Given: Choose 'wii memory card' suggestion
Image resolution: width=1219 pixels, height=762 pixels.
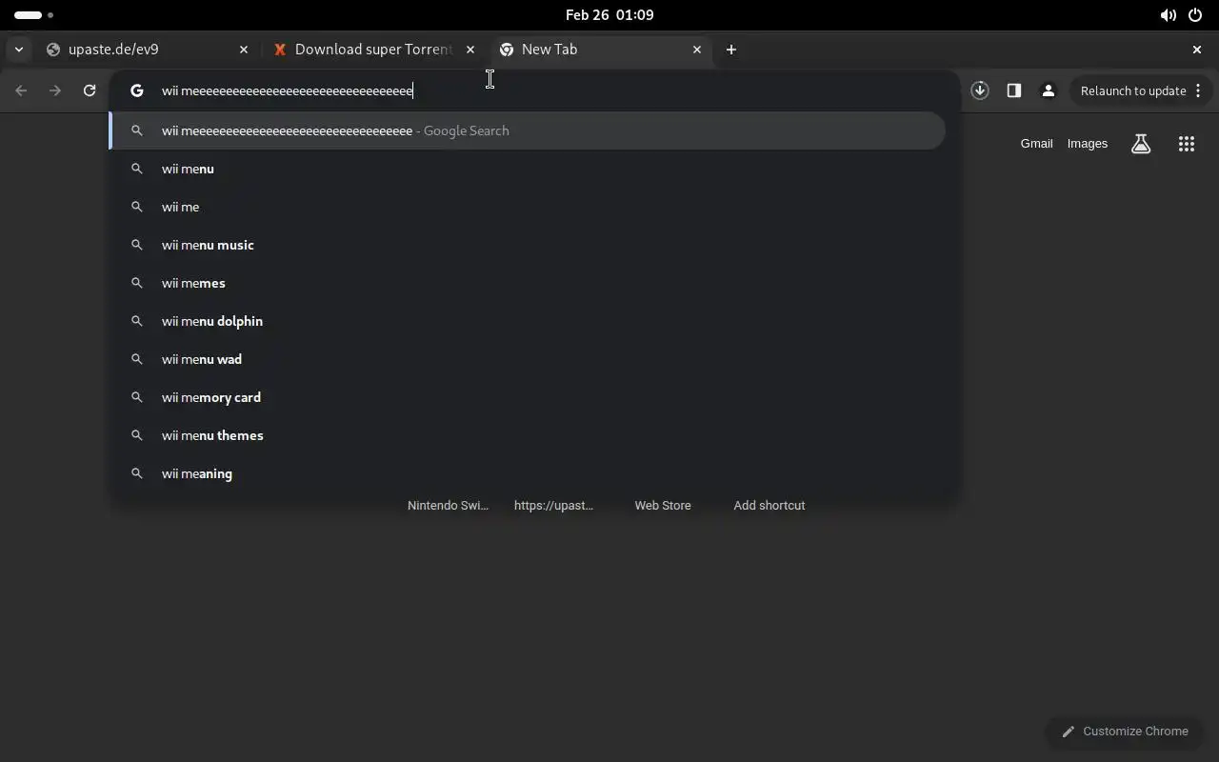Looking at the screenshot, I should (529, 397).
